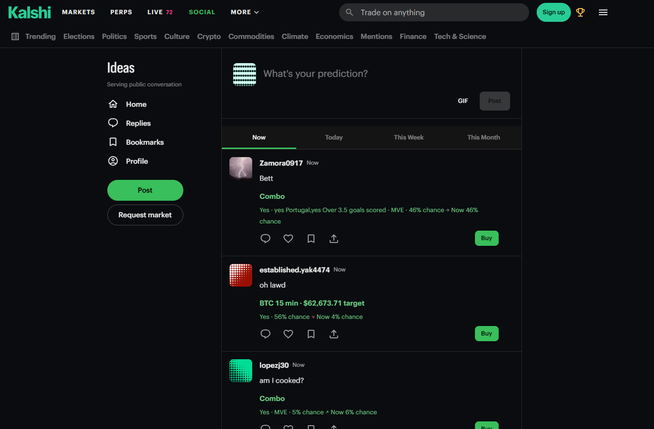The width and height of the screenshot is (654, 429).
Task: Open the established.yak4474 username link
Action: pyautogui.click(x=294, y=270)
